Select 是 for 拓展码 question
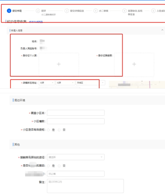Viewport: 165px width, 196px height. coord(48,166)
